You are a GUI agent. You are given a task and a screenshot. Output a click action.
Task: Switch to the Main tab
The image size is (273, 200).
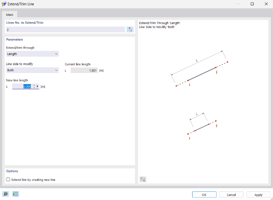10,15
